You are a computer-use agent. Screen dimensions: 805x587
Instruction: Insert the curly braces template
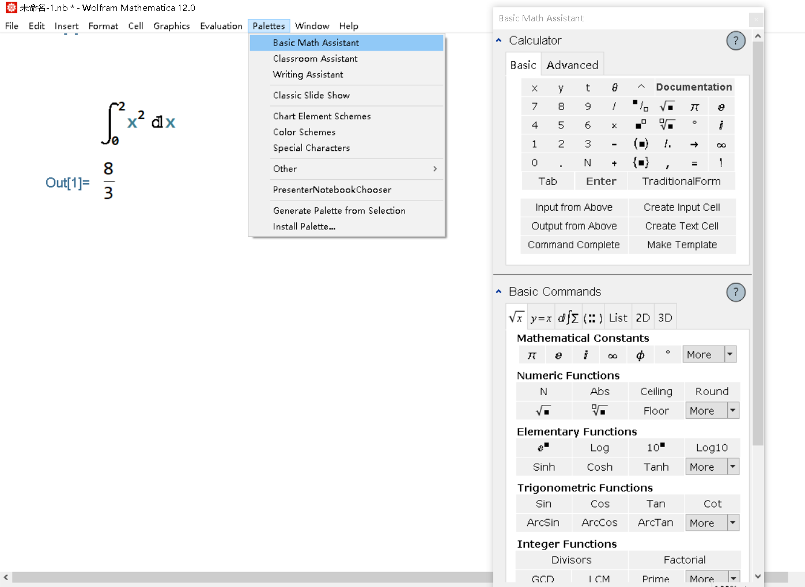click(640, 163)
